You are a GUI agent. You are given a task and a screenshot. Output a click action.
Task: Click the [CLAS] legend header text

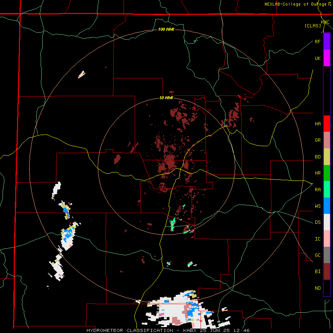(x=313, y=26)
